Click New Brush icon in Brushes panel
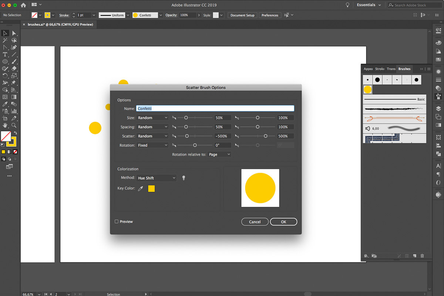This screenshot has width=444, height=296. (415, 256)
